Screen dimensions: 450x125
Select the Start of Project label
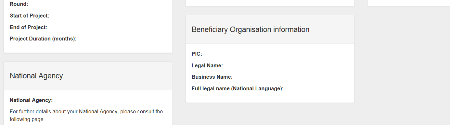(30, 16)
